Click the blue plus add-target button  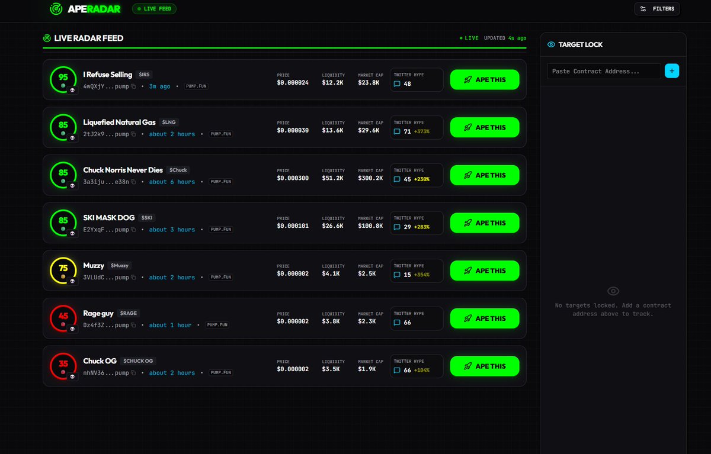point(672,71)
